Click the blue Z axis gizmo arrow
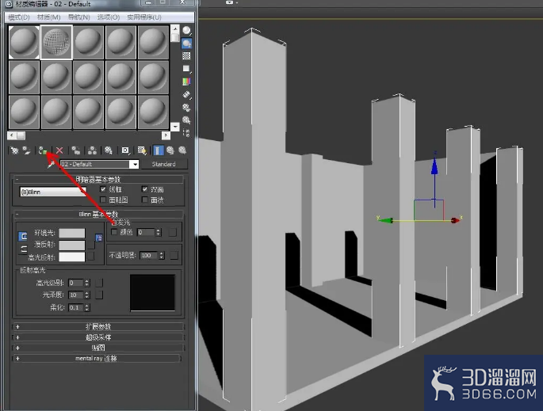 point(434,166)
